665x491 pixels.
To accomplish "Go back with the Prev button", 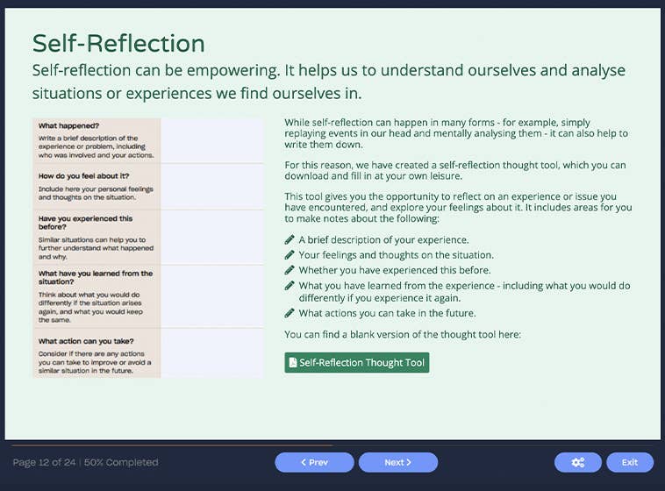I will coord(314,462).
